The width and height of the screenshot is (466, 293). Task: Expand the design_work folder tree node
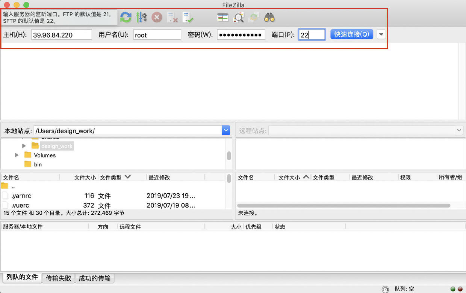click(x=24, y=146)
